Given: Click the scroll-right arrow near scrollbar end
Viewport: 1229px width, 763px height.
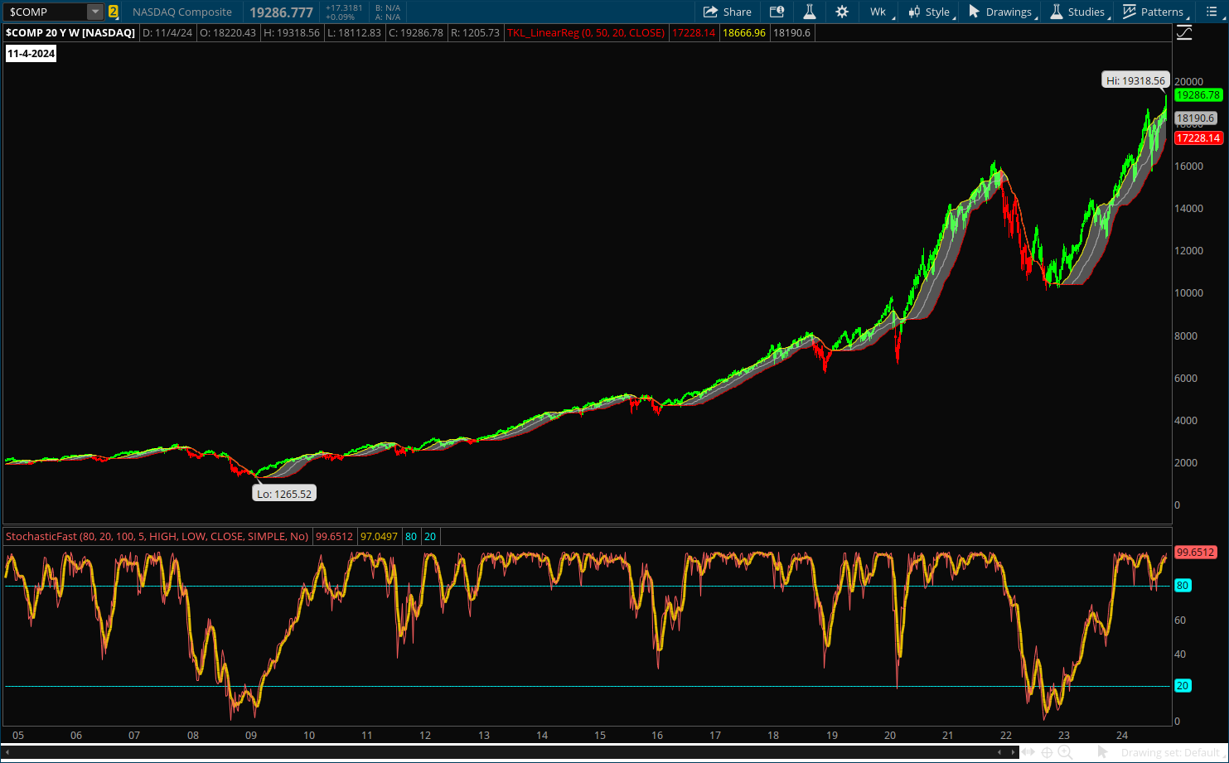Looking at the screenshot, I should [1012, 752].
